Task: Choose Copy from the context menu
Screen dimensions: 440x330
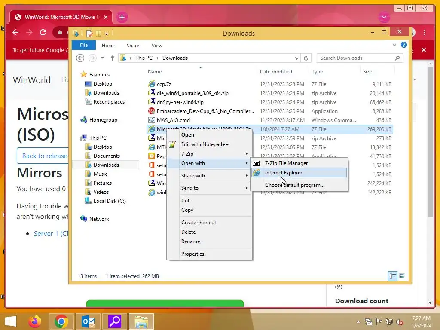Action: coord(209,210)
